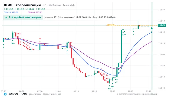Click the low value 'L 111.52'
Screen dimensions: 172x97
tap(30, 9)
